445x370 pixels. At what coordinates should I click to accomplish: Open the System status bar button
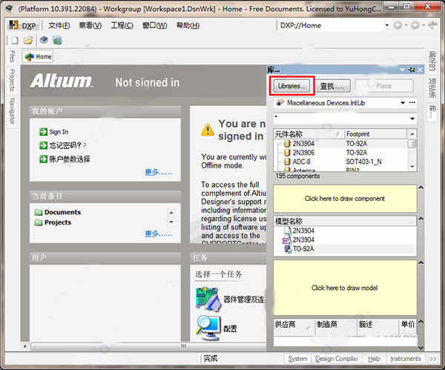[x=297, y=359]
